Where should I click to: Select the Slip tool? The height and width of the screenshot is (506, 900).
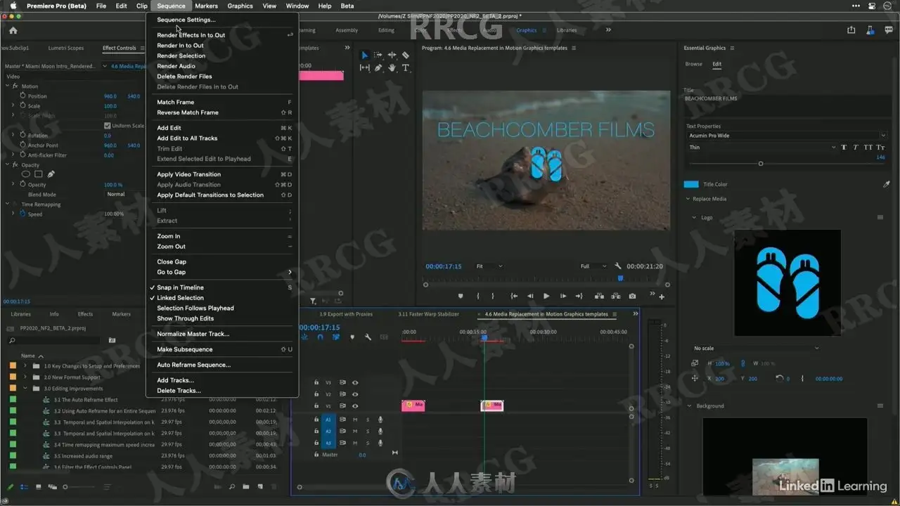pos(364,68)
